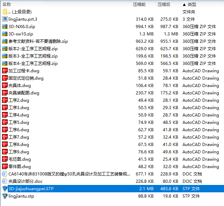This screenshot has width=224, height=206.
Task: Click the 参考文献资料 zip archive icon
Action: point(5,41)
